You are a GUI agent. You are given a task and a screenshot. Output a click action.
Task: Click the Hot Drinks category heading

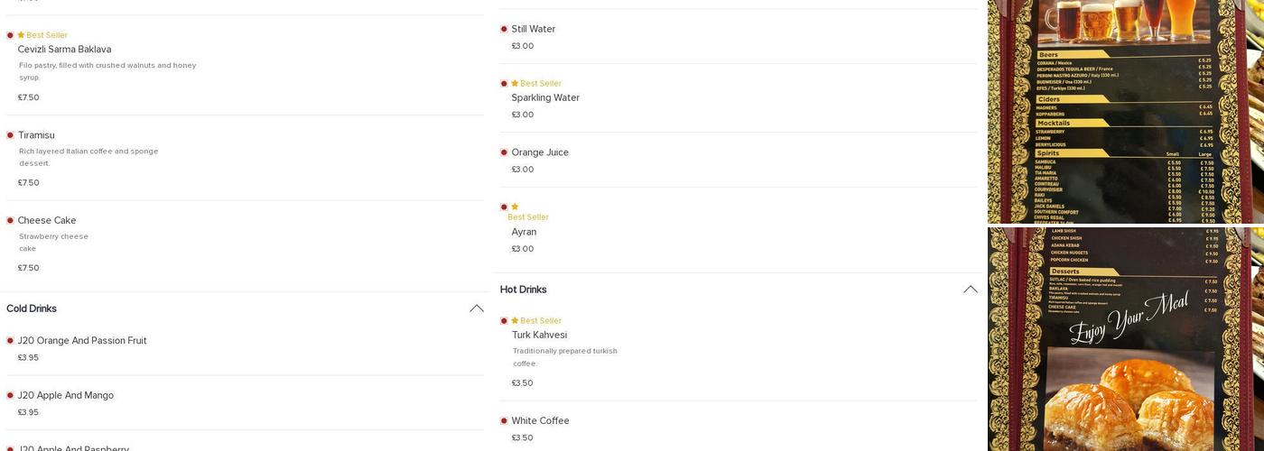click(524, 290)
